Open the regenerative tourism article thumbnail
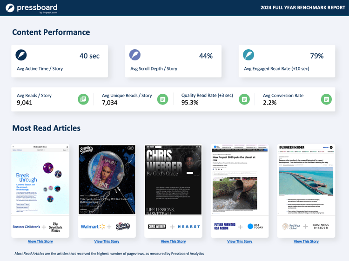The width and height of the screenshot is (349, 261). (306, 180)
